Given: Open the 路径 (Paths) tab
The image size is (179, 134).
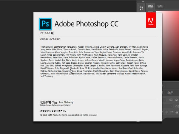Looking at the screenshot, I should (x=170, y=93).
